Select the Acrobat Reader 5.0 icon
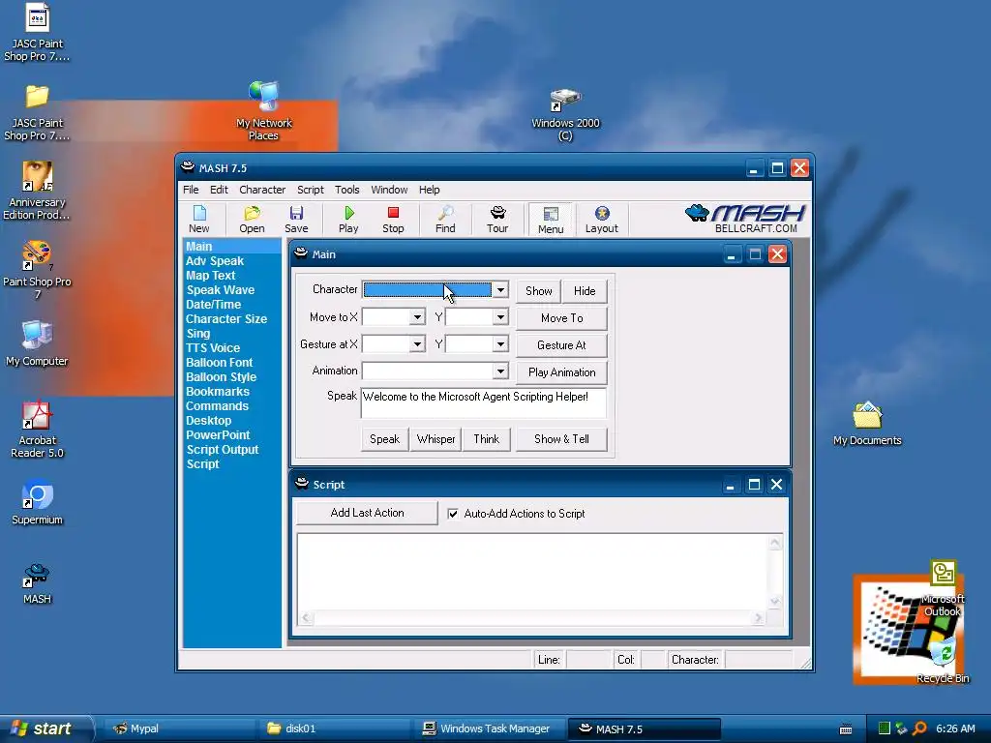This screenshot has width=991, height=743. coord(37,430)
